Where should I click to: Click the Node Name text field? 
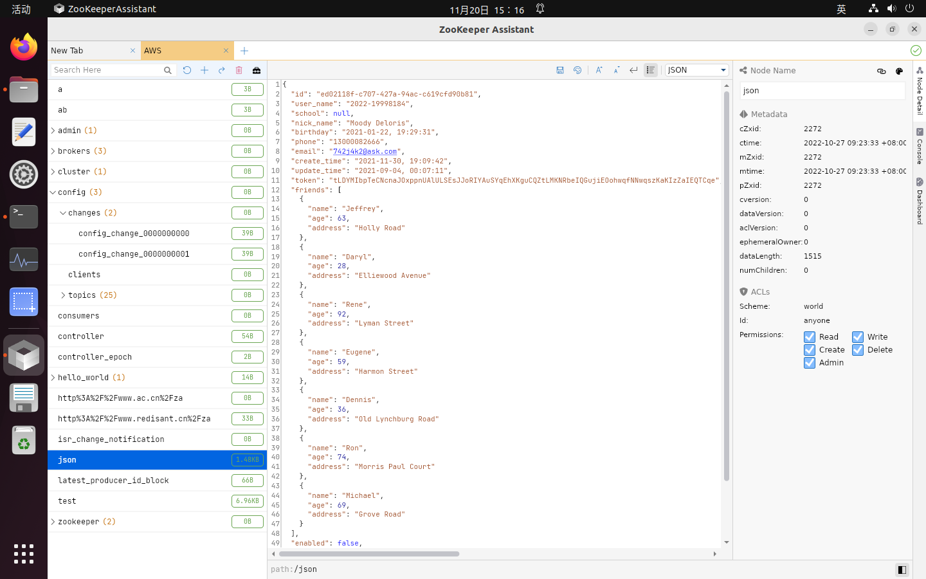[822, 91]
